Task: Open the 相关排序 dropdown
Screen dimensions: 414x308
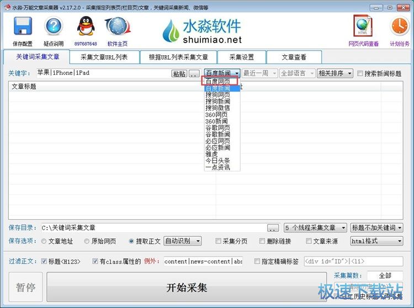Action: 335,73
